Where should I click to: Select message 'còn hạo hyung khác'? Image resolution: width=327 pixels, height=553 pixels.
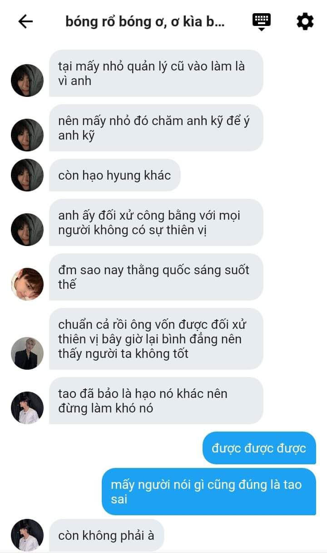tap(115, 175)
